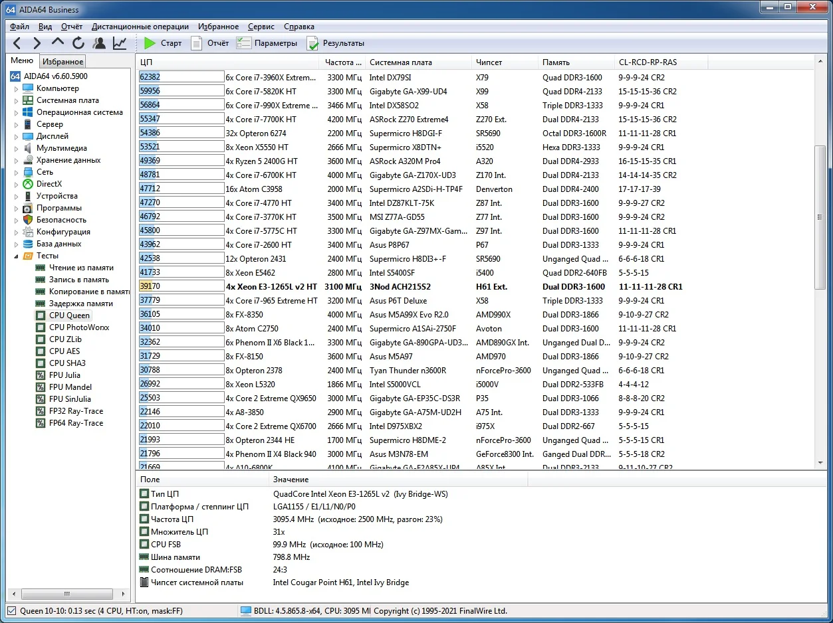Select the FP32 Ray-Trace test
Image resolution: width=833 pixels, height=623 pixels.
pyautogui.click(x=76, y=411)
